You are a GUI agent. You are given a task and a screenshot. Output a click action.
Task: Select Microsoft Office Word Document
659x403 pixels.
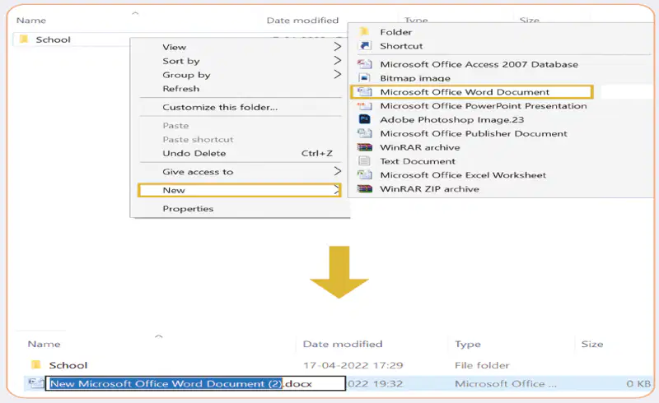pos(465,92)
